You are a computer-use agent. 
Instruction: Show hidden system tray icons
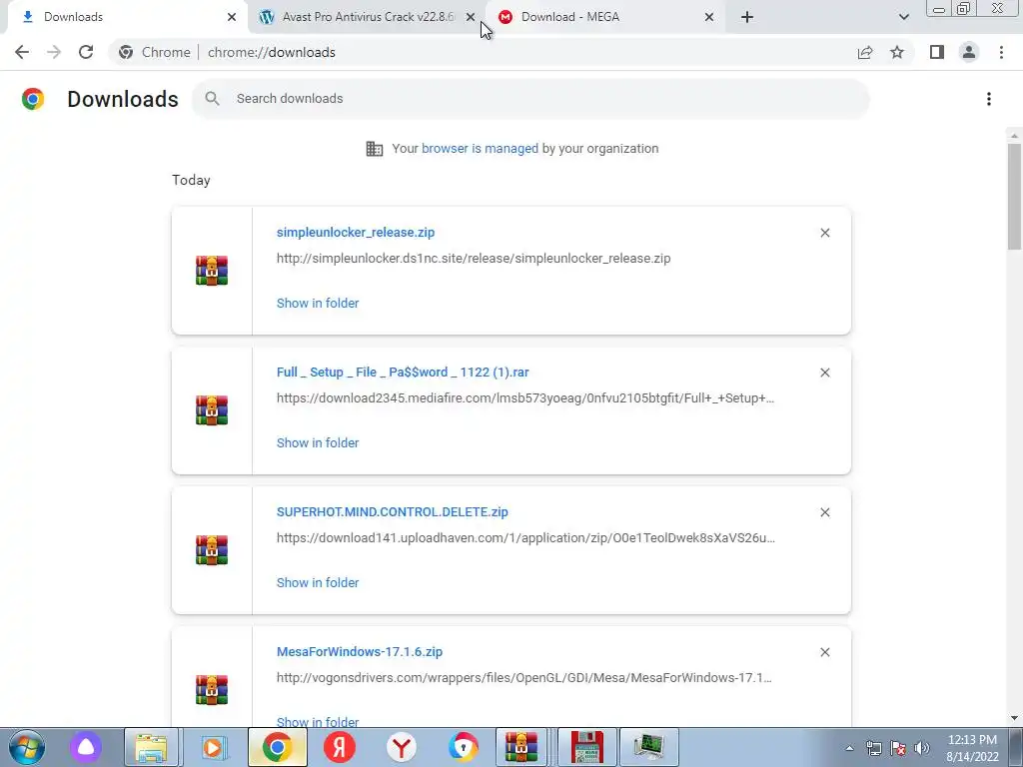tap(849, 748)
